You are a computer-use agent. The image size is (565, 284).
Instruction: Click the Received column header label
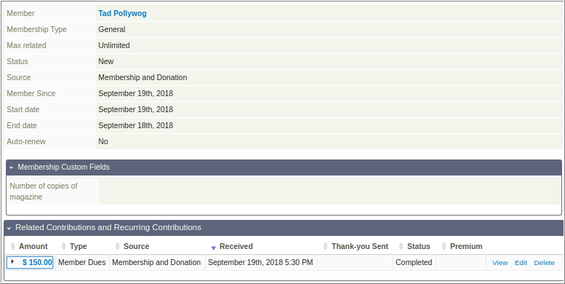(x=236, y=246)
